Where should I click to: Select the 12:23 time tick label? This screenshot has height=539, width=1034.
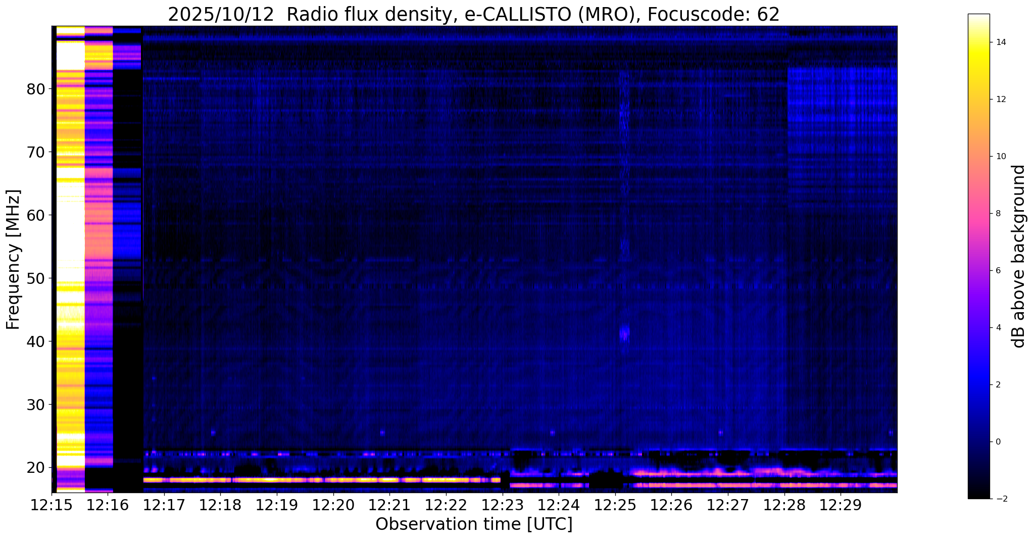click(x=503, y=505)
